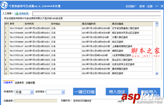Open the 注册 registration link
The height and width of the screenshot is (105, 164).
tap(150, 6)
